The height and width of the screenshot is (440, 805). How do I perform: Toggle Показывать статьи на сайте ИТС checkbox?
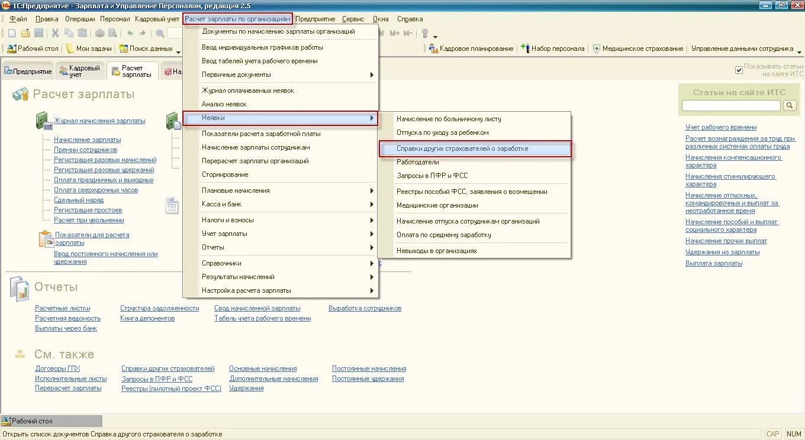739,70
